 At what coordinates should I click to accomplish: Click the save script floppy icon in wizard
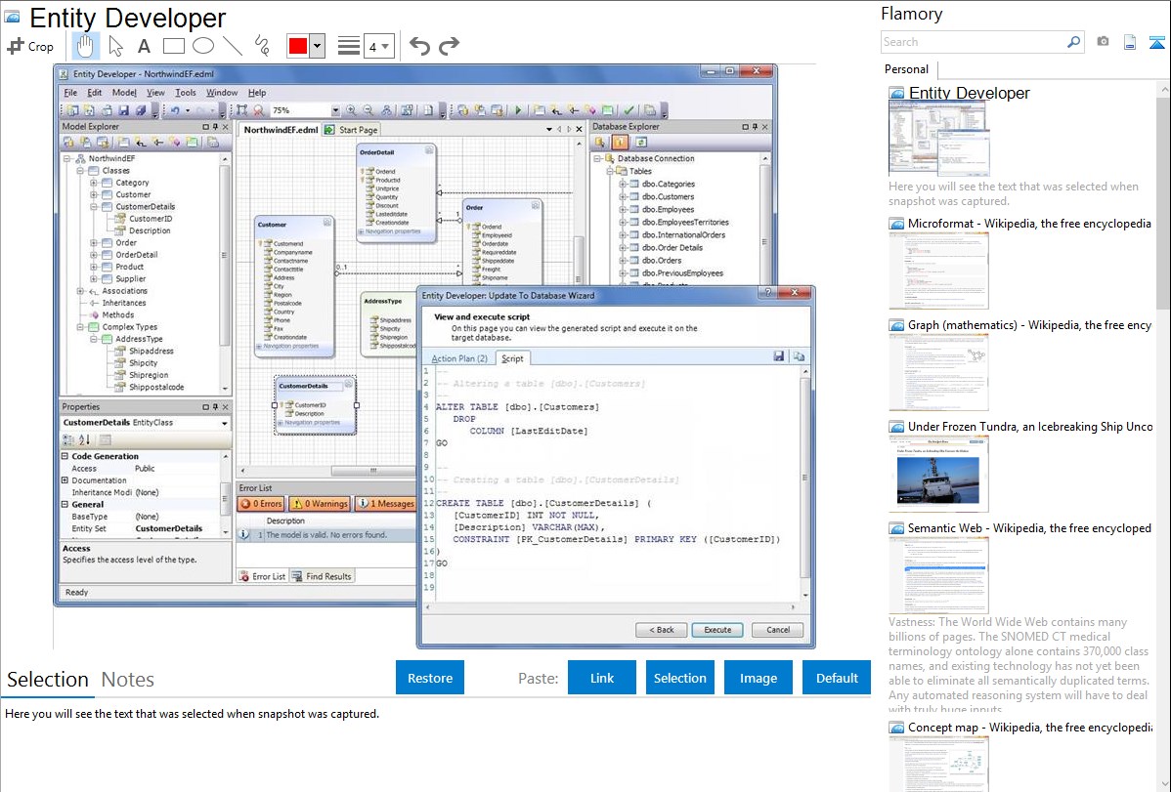tap(779, 356)
